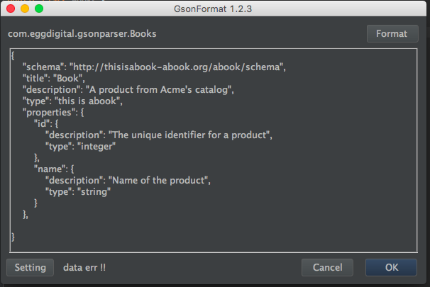The height and width of the screenshot is (287, 430).
Task: Click the "id" key in the JSON
Action: click(x=41, y=123)
